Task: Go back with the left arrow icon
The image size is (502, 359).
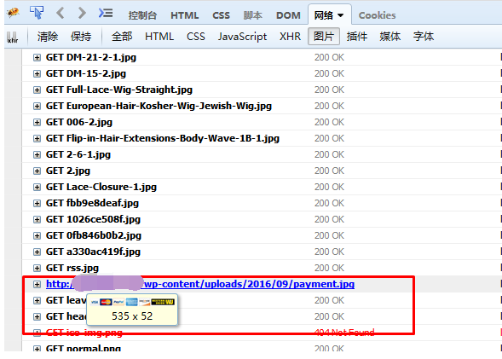Action: click(60, 13)
